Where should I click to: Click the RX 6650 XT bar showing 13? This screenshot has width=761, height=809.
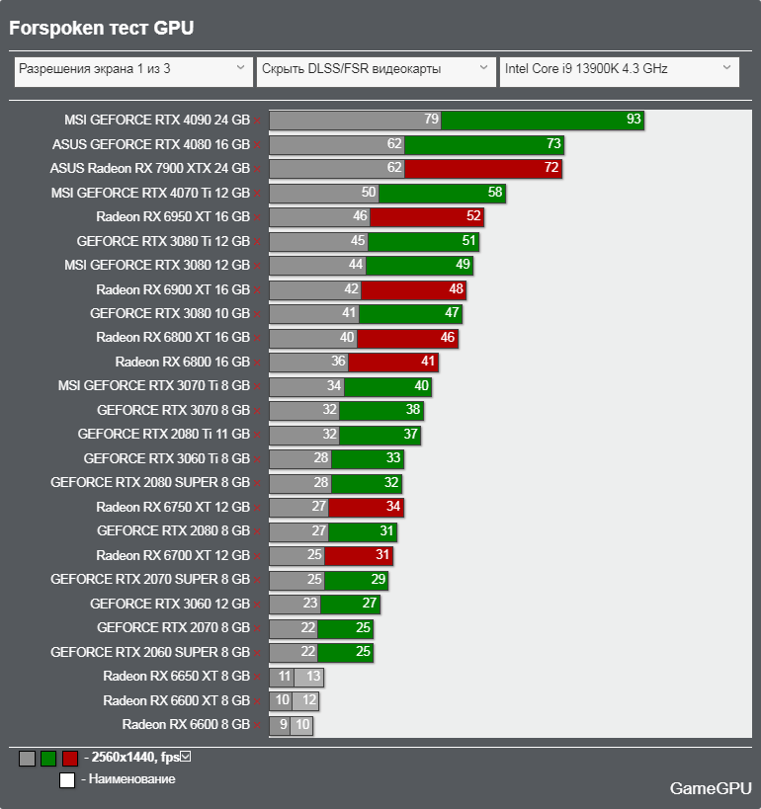pos(308,677)
